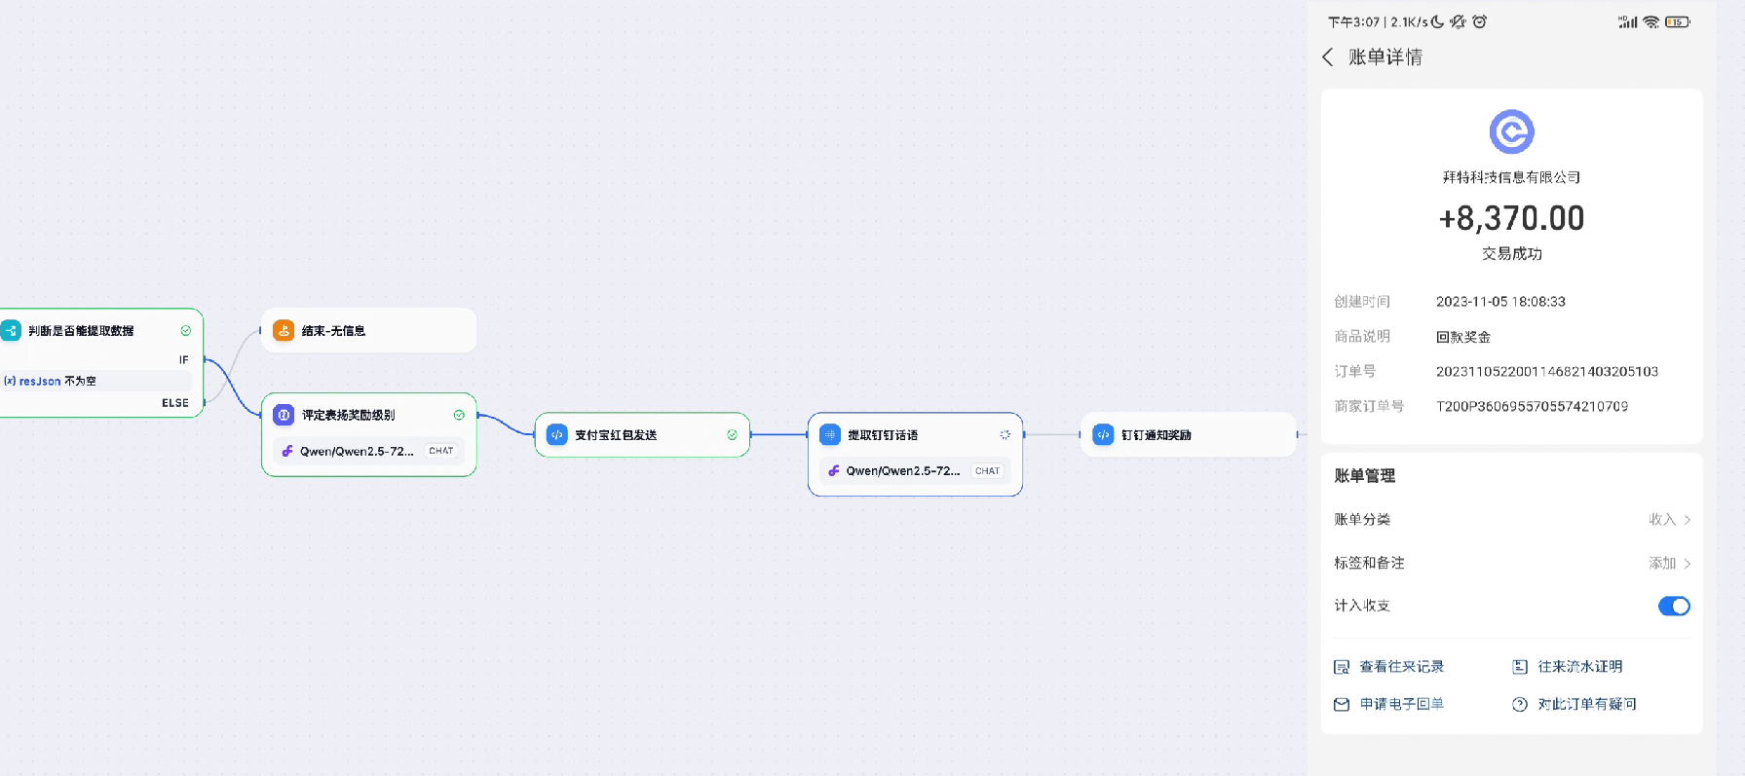Click the back arrow beside 账单详情
Image resolution: width=1745 pixels, height=776 pixels.
[1328, 57]
